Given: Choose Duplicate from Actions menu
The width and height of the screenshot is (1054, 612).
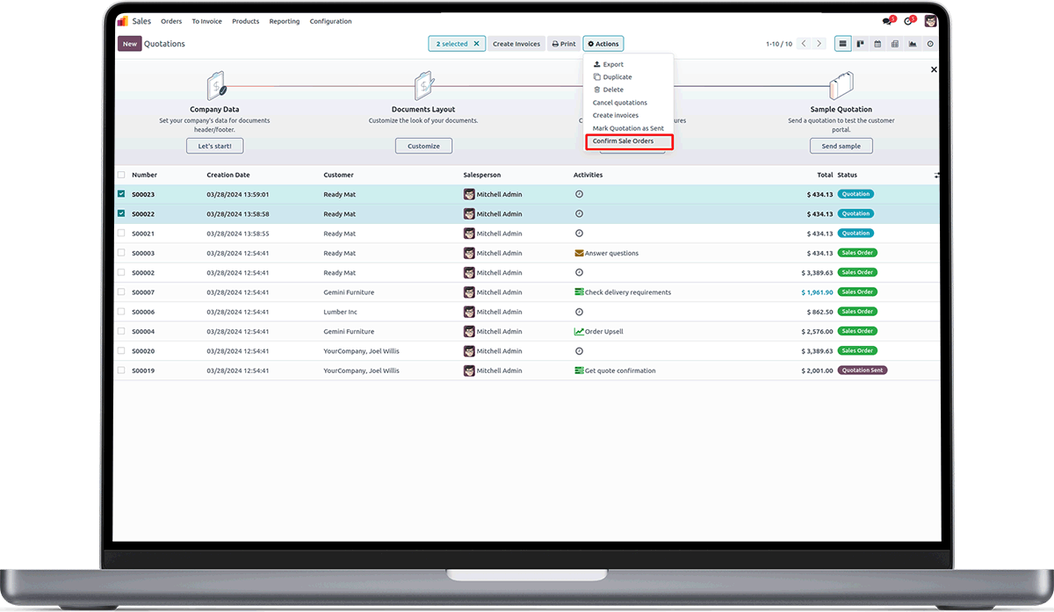Looking at the screenshot, I should 628,77.
